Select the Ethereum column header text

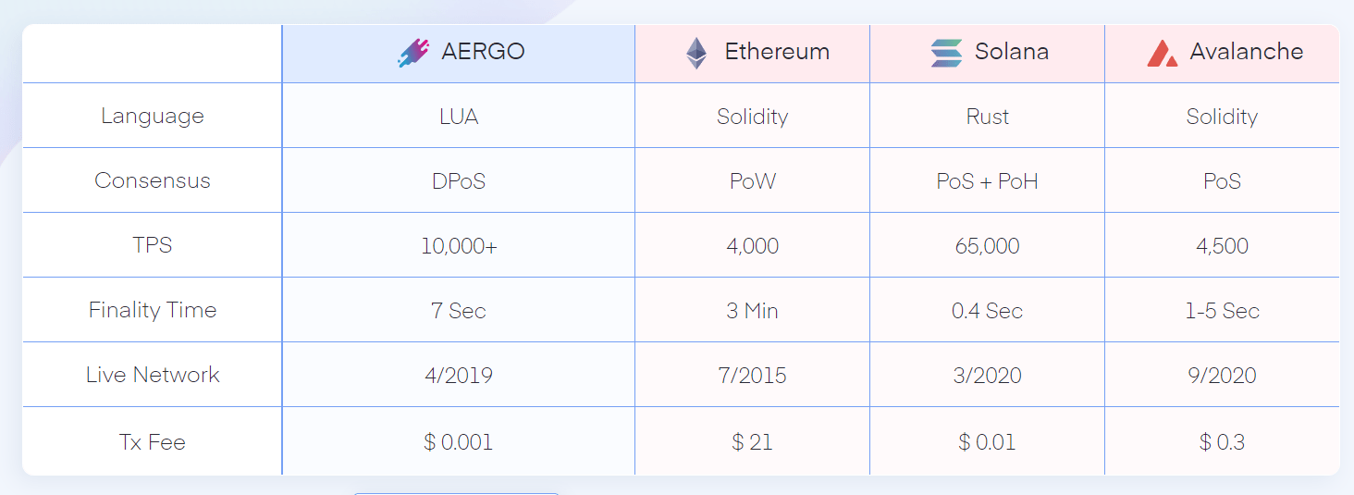click(x=777, y=52)
